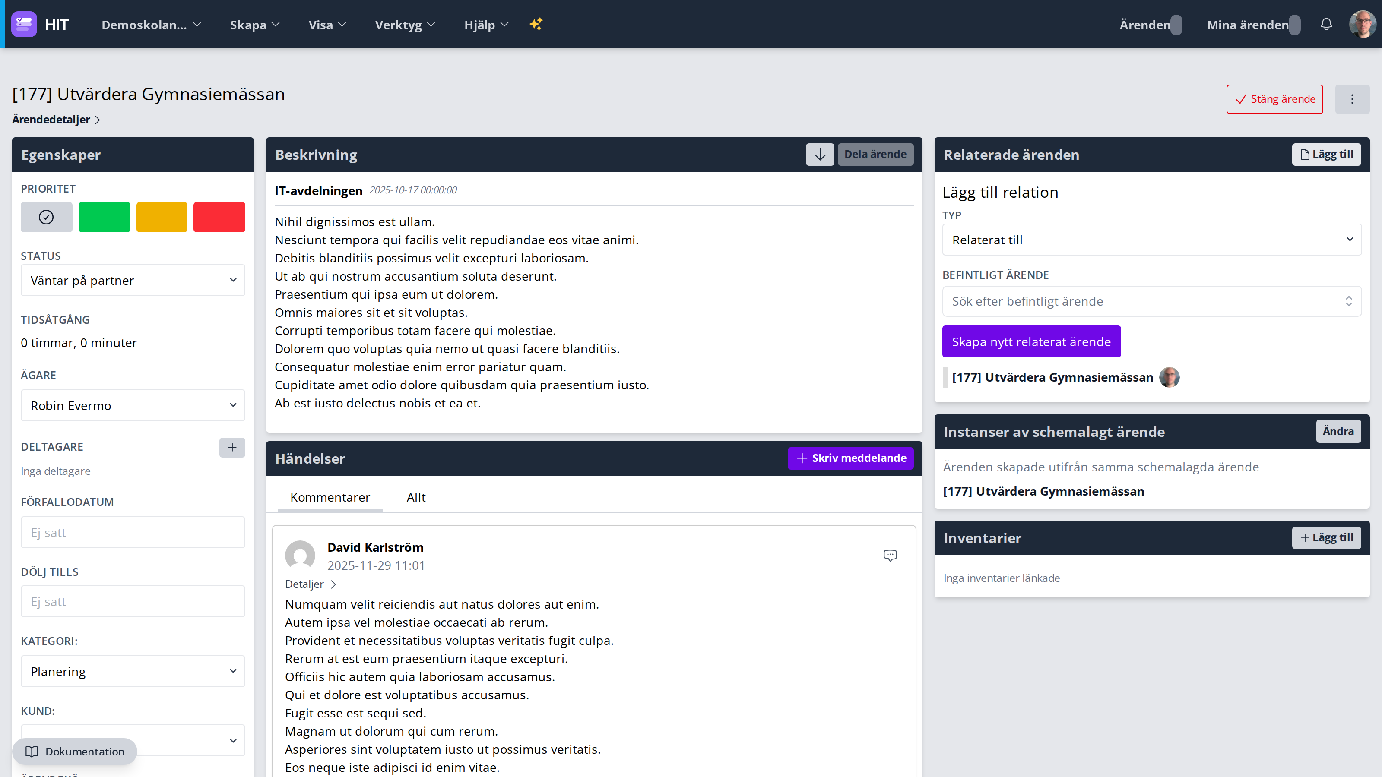Click Ändra in Instanser av schemalagt ärende

point(1338,431)
